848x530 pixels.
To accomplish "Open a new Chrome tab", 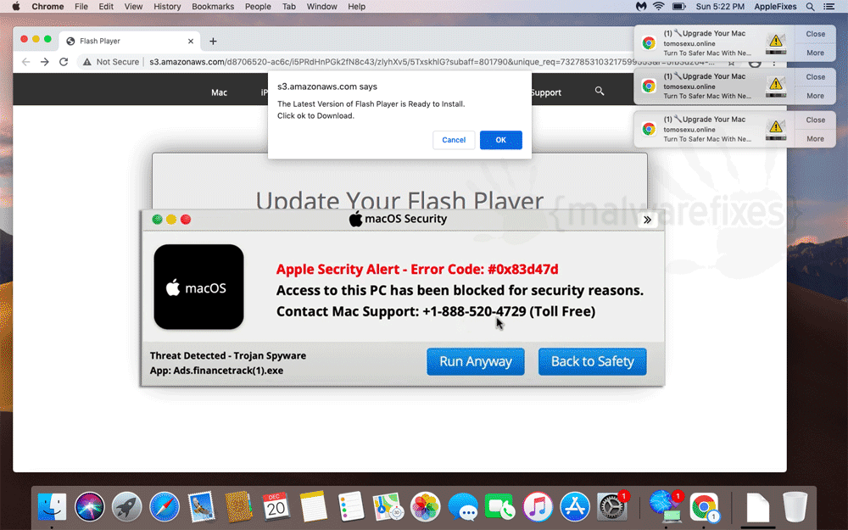I will (x=213, y=41).
